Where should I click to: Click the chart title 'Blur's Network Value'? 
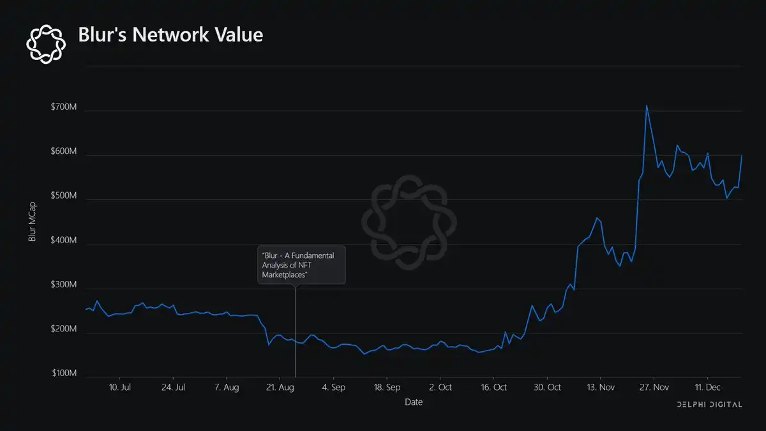pos(170,36)
